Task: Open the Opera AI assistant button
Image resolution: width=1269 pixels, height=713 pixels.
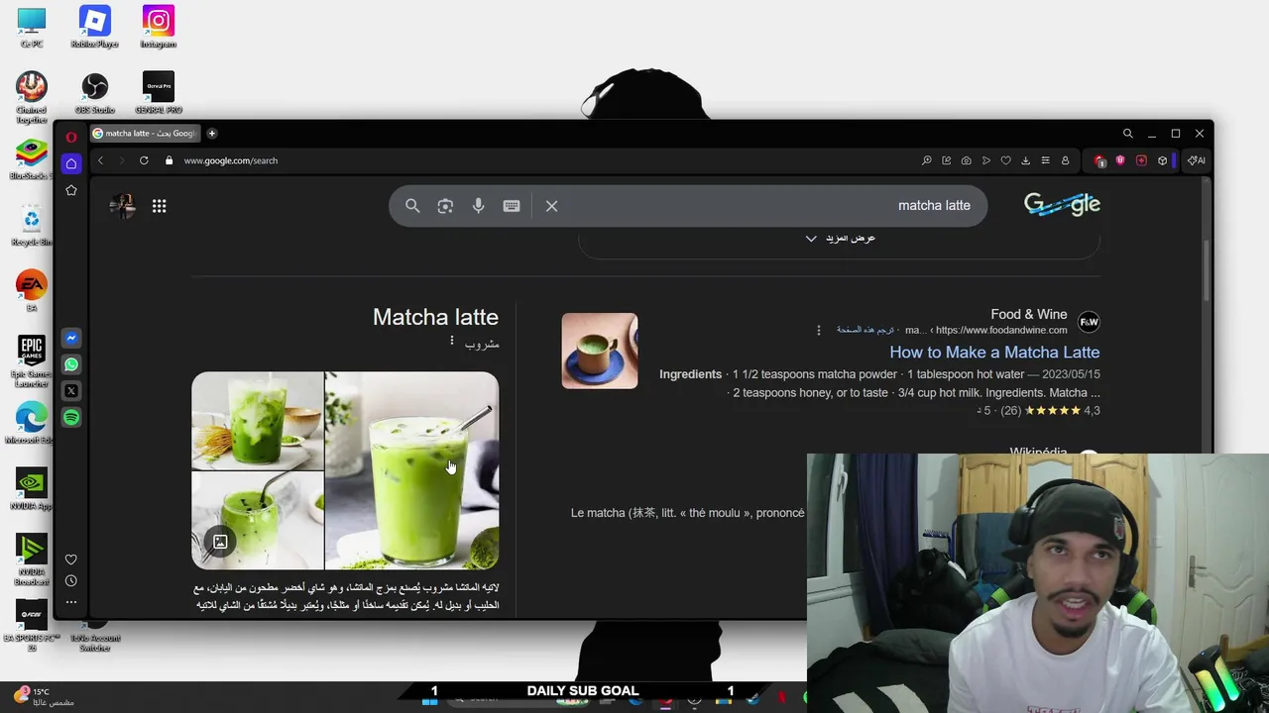Action: pos(1197,160)
